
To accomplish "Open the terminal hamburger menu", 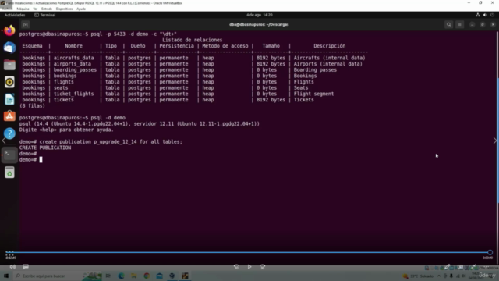I will [x=459, y=24].
